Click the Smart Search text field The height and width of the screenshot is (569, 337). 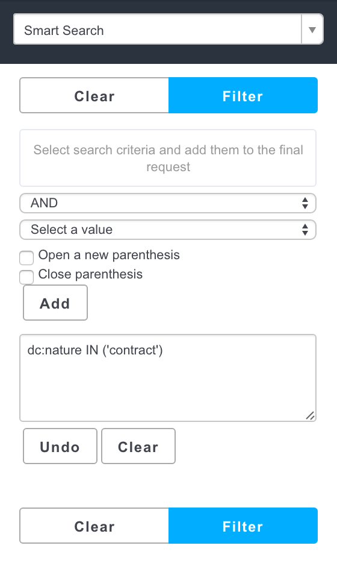coord(158,30)
